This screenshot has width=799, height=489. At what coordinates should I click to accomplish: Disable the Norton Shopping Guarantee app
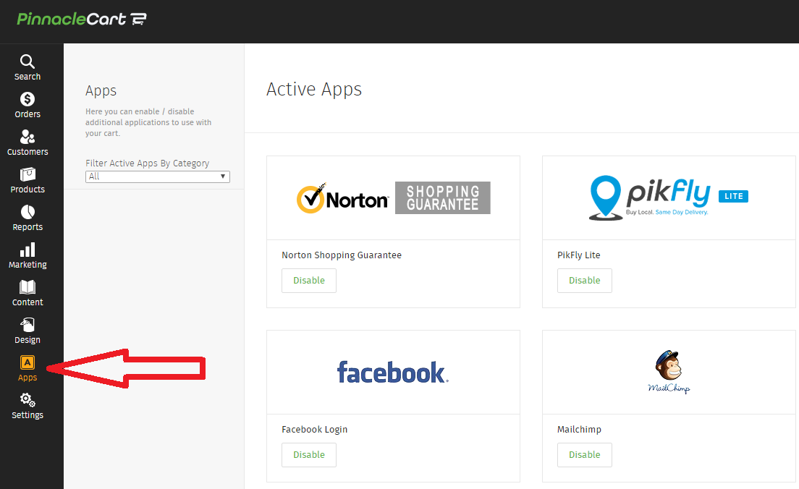tap(309, 281)
